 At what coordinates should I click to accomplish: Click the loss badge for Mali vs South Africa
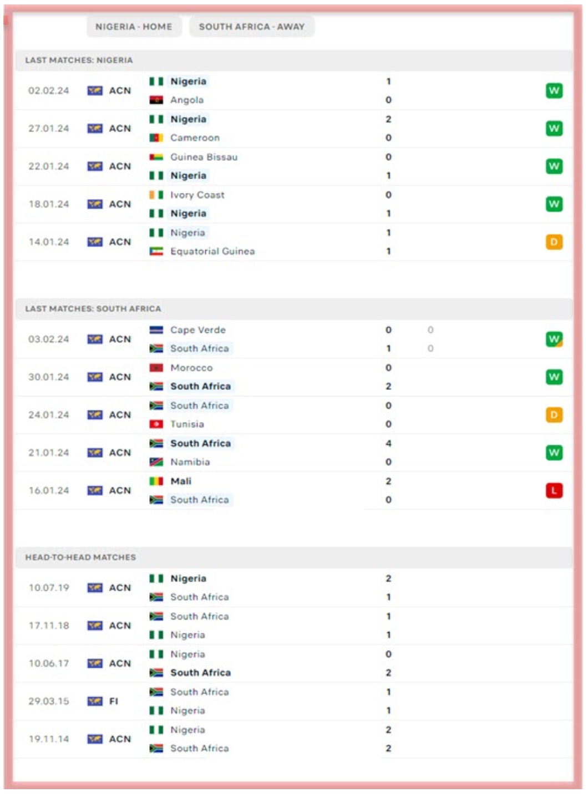(554, 490)
